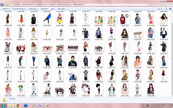Select the render (113) thumbnail
This screenshot has height=108, width=173.
coord(125,19)
